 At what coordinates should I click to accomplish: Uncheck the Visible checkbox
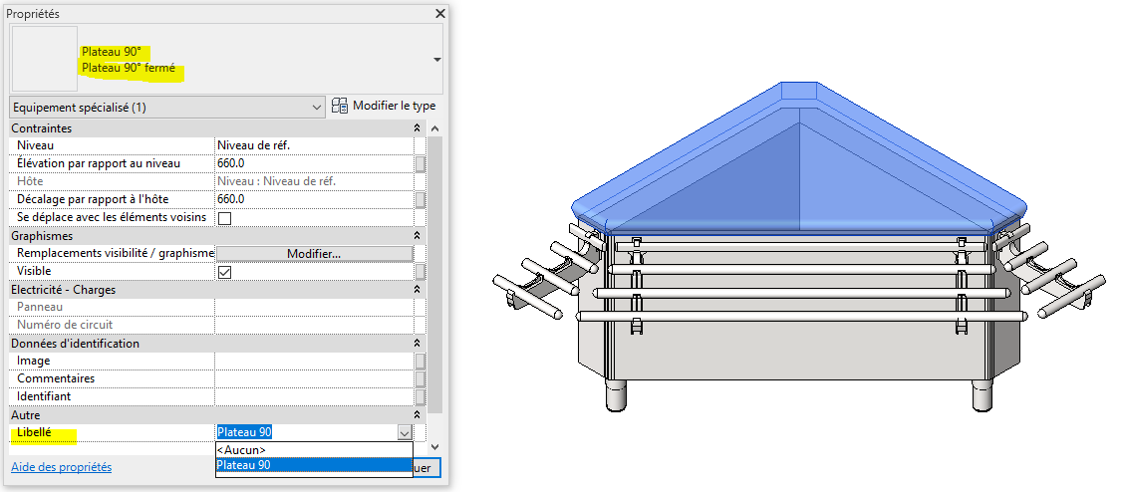coord(225,272)
